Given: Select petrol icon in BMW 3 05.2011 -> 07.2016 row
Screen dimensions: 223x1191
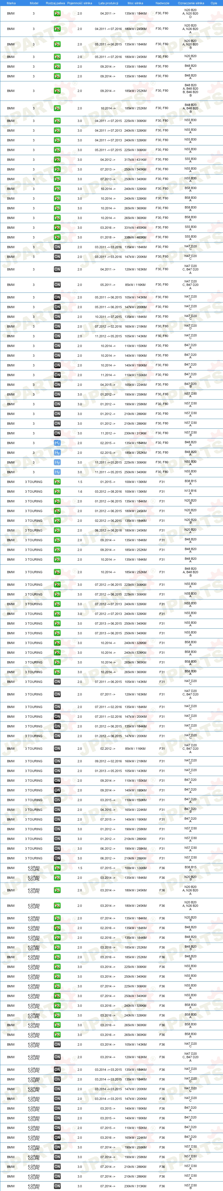Looking at the screenshot, I should pos(57,57).
